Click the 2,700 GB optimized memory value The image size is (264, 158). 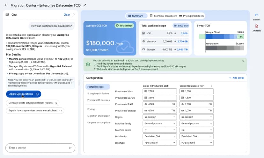[x=182, y=41]
